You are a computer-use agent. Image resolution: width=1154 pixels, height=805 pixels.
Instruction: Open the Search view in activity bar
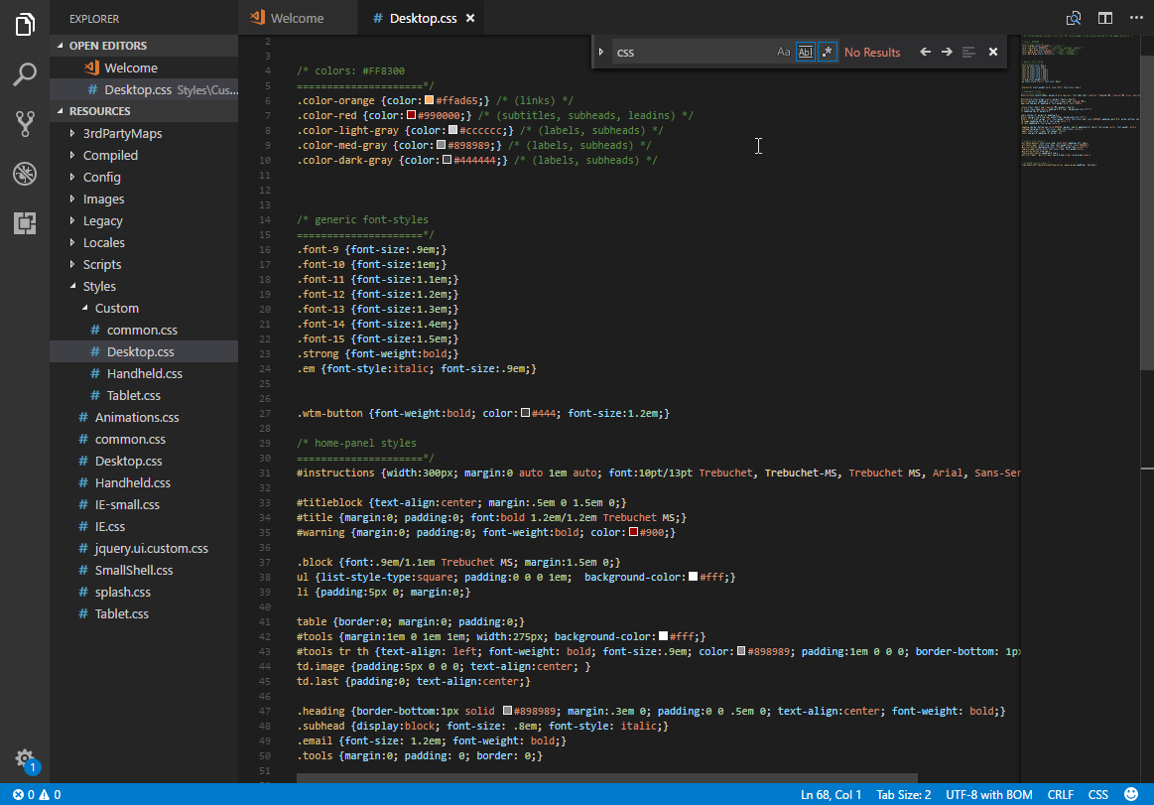(25, 74)
